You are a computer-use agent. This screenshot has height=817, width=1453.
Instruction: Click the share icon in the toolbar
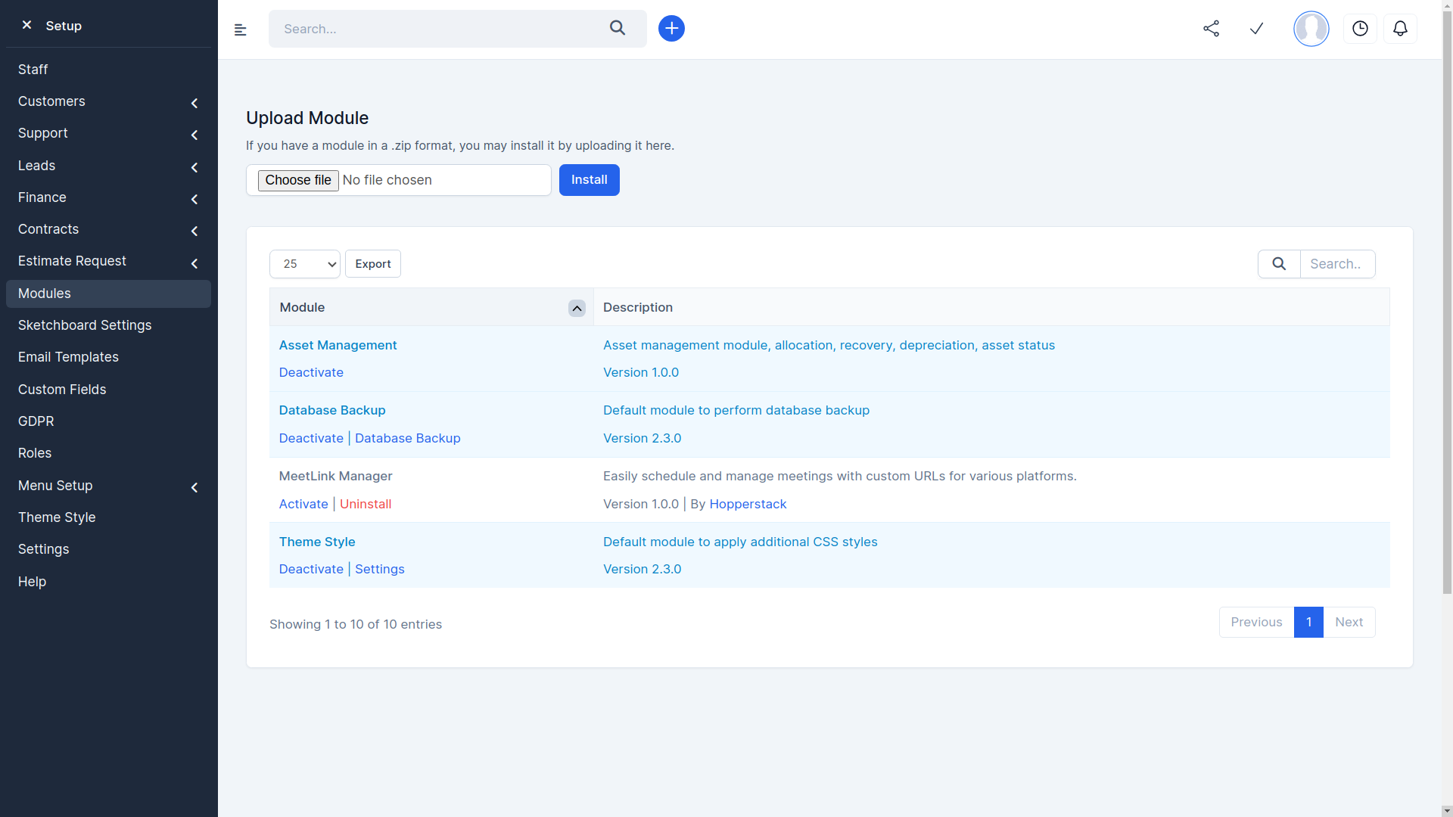(x=1211, y=28)
